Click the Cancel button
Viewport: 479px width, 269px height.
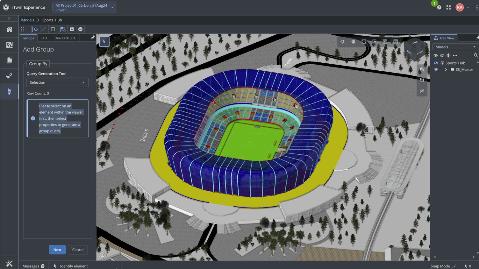[x=78, y=250]
